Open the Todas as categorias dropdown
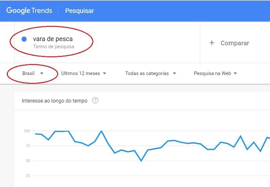 coord(151,73)
